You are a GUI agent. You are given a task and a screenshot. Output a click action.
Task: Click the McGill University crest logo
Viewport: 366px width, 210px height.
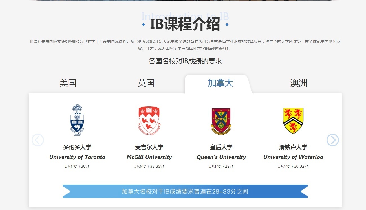(149, 121)
